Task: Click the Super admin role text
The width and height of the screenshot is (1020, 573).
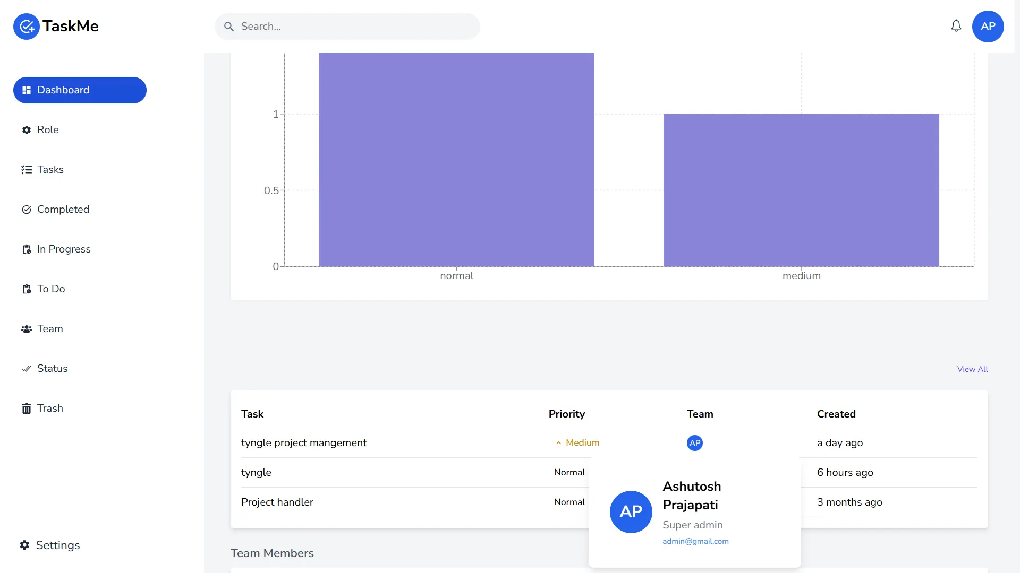Action: click(693, 525)
